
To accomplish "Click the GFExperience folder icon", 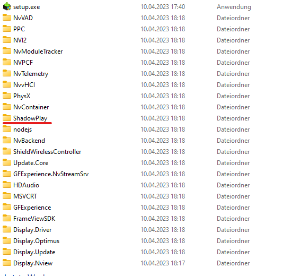I will click(7, 207).
